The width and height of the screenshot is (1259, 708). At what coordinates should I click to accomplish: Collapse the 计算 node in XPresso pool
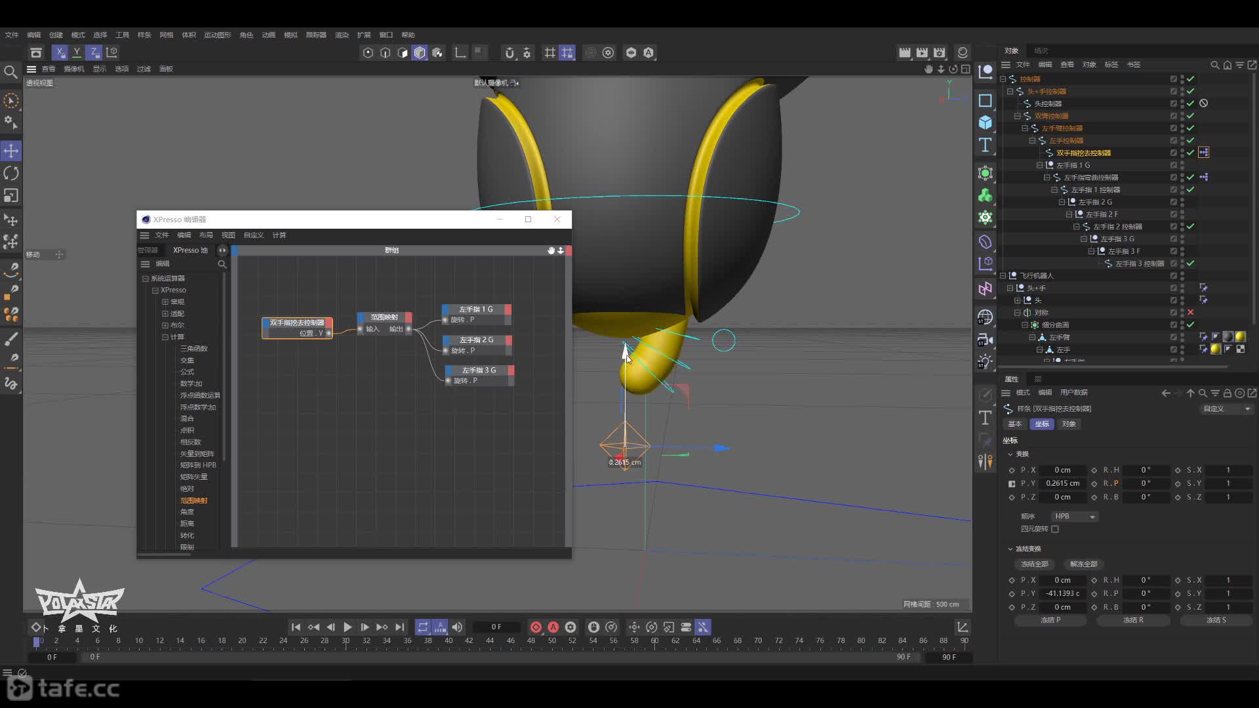click(x=165, y=337)
